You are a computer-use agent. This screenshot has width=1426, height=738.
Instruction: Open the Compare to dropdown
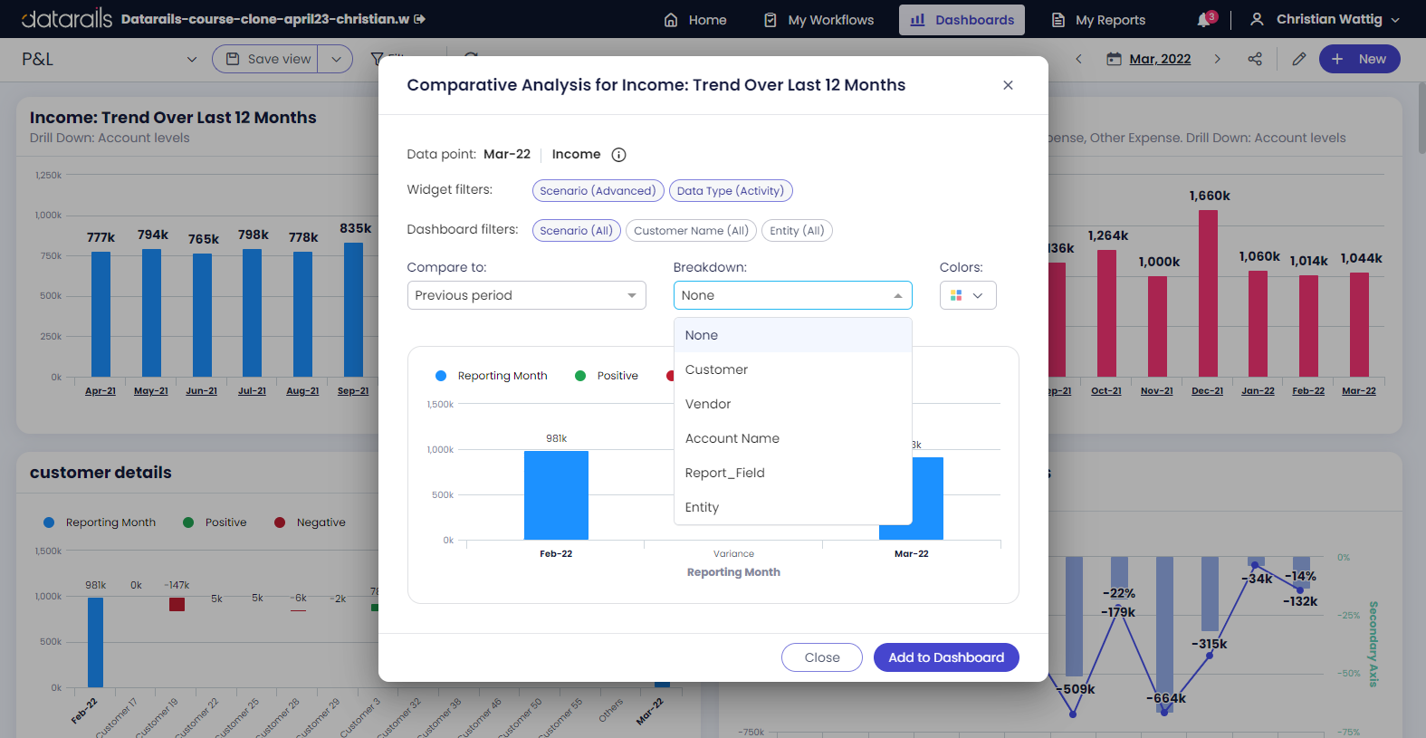pyautogui.click(x=526, y=295)
